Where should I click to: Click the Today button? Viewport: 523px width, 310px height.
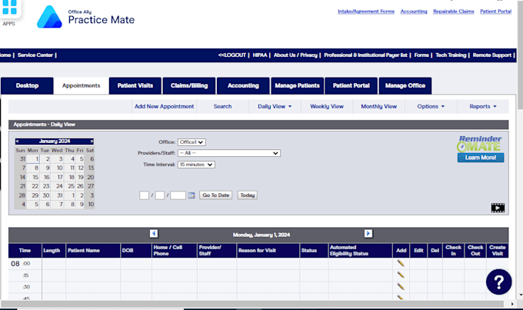pyautogui.click(x=248, y=195)
